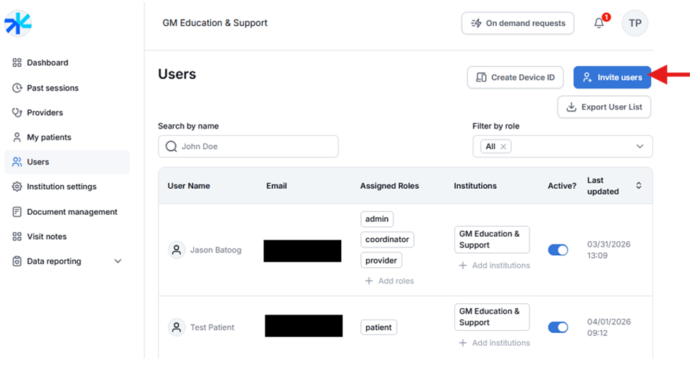This screenshot has width=690, height=381.
Task: Click the Export User List button
Action: [x=604, y=107]
